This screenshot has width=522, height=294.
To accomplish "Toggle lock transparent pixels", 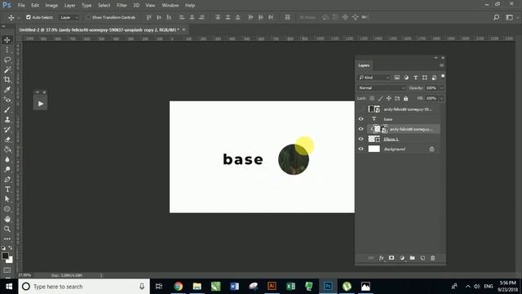I will (x=372, y=98).
